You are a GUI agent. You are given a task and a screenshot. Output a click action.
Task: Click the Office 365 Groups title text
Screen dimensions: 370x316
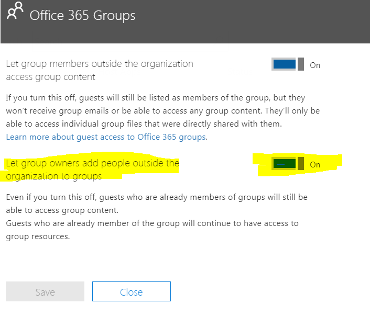pyautogui.click(x=82, y=16)
